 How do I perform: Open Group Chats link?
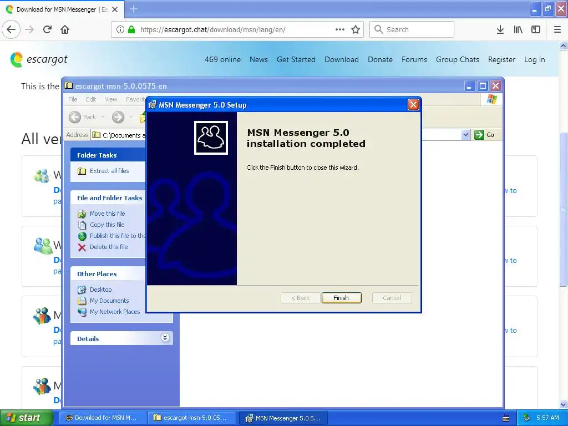[458, 59]
